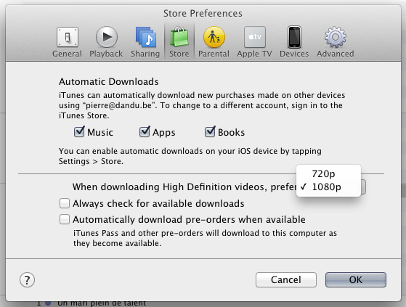Enable Automatically download pre-orders when available

click(x=65, y=219)
